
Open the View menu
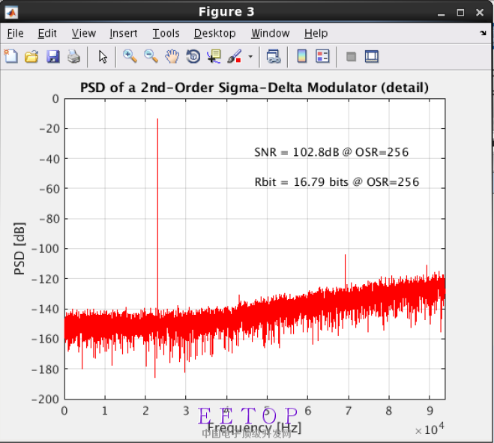coord(84,33)
